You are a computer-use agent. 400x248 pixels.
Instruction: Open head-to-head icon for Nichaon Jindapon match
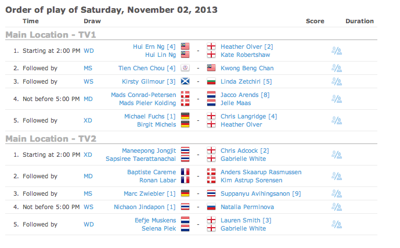click(336, 207)
